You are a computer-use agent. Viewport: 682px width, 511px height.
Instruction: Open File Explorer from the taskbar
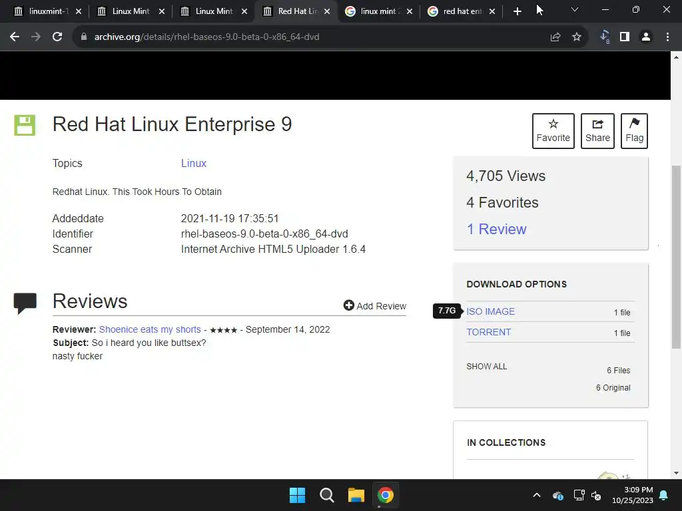[356, 495]
